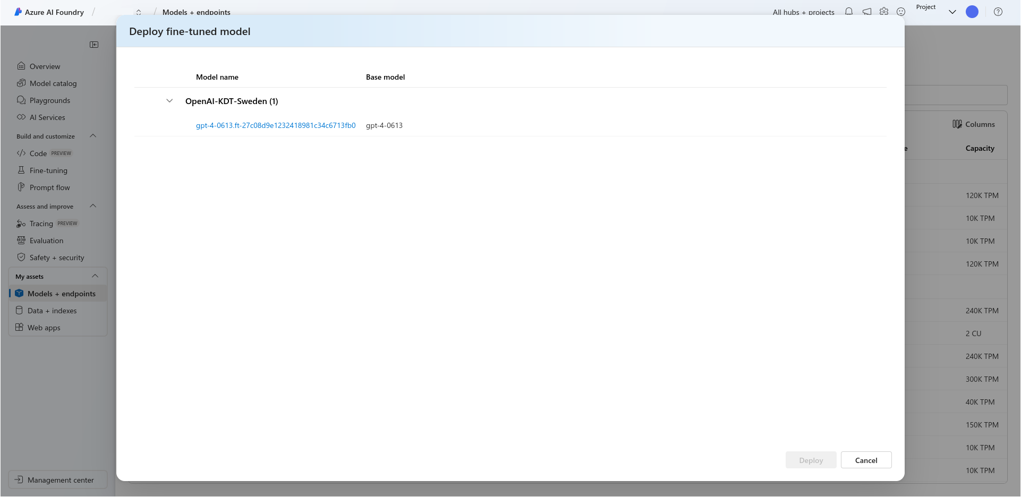Screen dimensions: 1021x497
Task: Click the Deploy button
Action: (x=811, y=460)
